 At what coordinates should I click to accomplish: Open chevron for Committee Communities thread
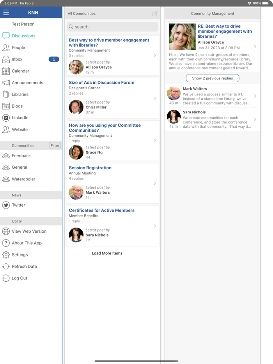pos(155,141)
